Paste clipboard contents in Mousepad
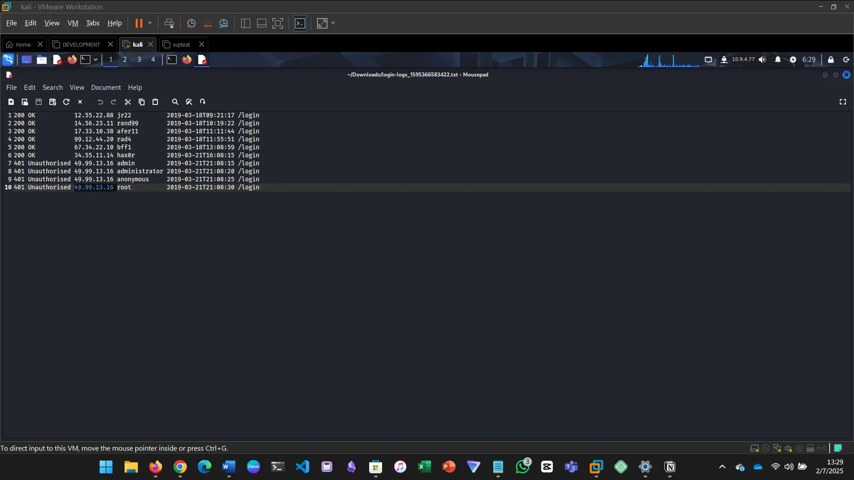This screenshot has width=854, height=480. click(x=155, y=102)
